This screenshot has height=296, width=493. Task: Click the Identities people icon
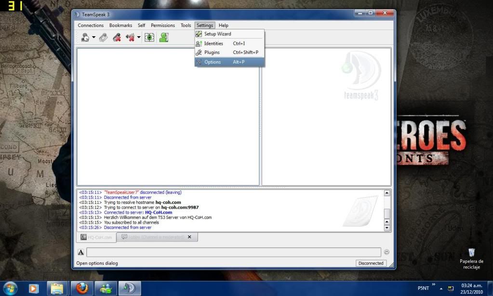click(199, 43)
